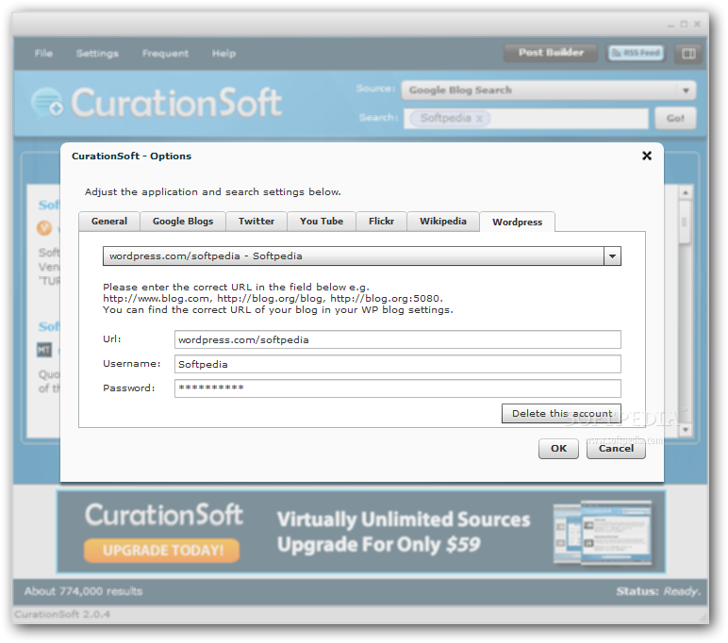Viewport: 728px width, 643px height.
Task: Maximize the main CurationSoft window
Action: tap(684, 25)
